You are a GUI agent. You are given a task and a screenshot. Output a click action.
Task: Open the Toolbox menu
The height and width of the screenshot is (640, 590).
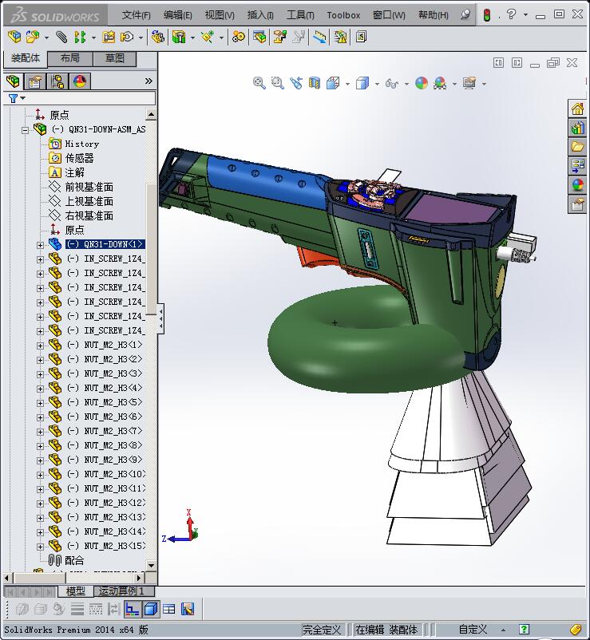343,15
